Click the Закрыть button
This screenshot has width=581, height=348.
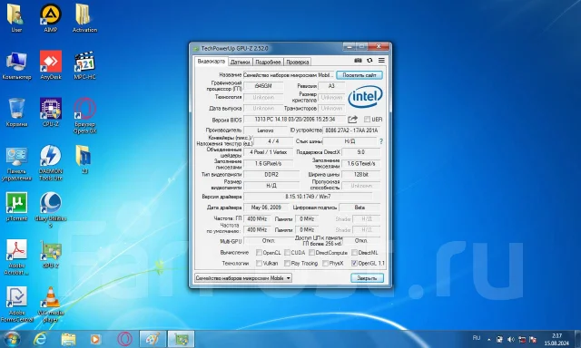[x=367, y=277]
